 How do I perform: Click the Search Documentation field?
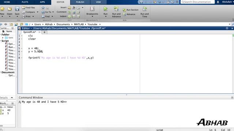(x=197, y=2)
